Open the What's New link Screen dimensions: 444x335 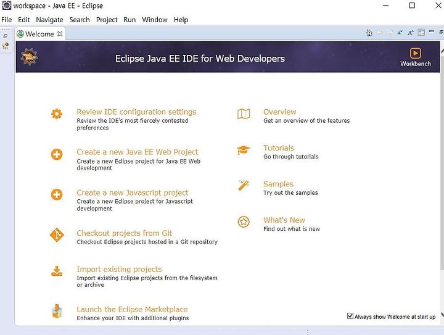(x=284, y=220)
